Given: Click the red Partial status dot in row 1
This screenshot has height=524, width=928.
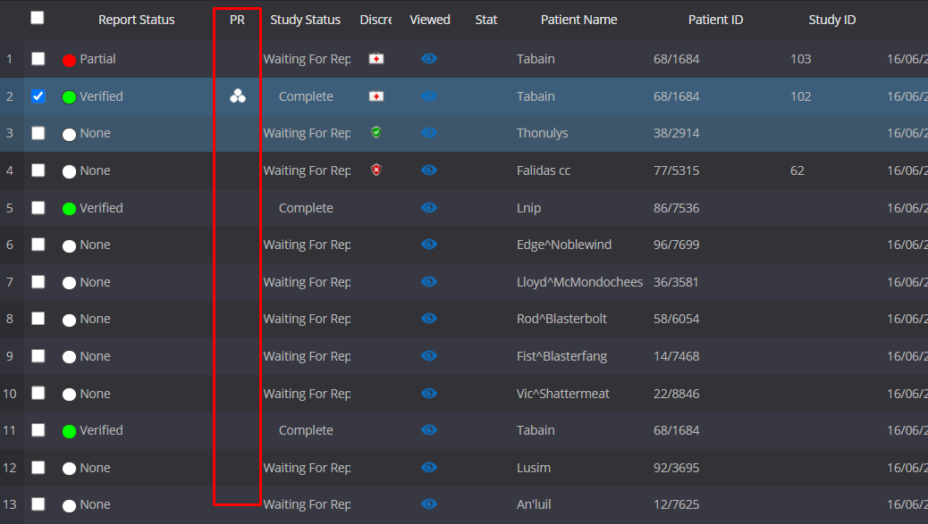Looking at the screenshot, I should tap(69, 60).
